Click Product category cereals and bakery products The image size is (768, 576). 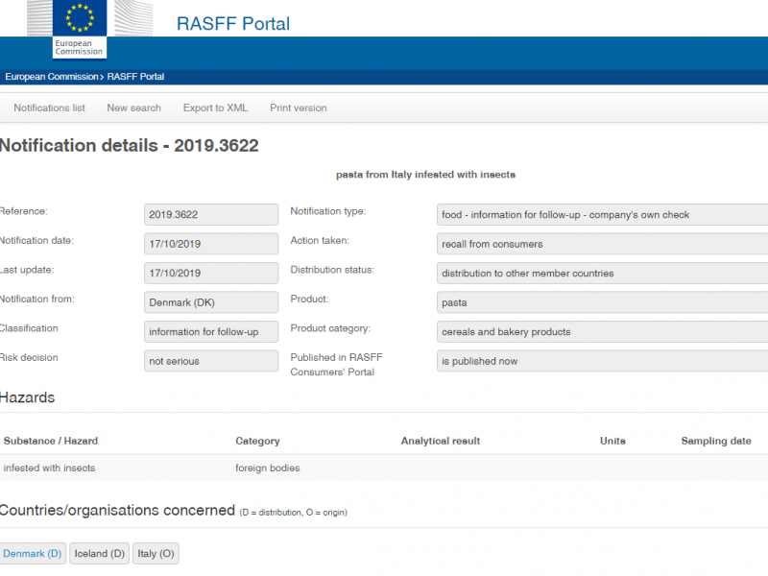(603, 332)
